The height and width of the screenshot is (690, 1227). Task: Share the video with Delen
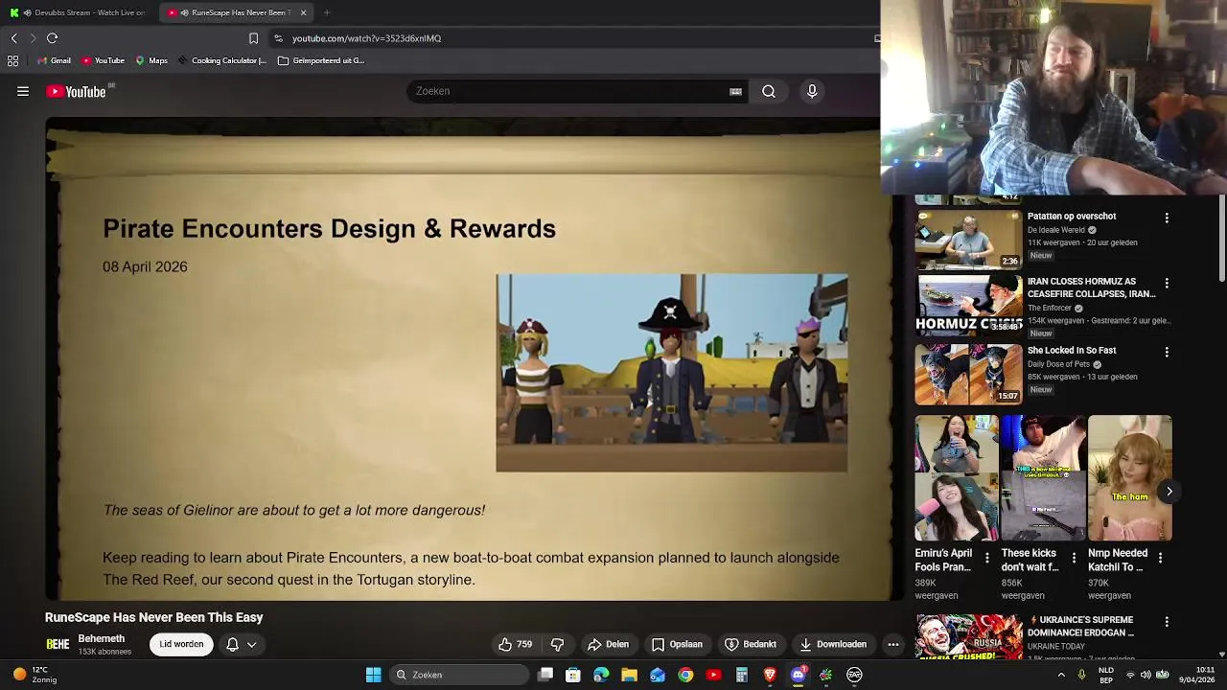609,644
